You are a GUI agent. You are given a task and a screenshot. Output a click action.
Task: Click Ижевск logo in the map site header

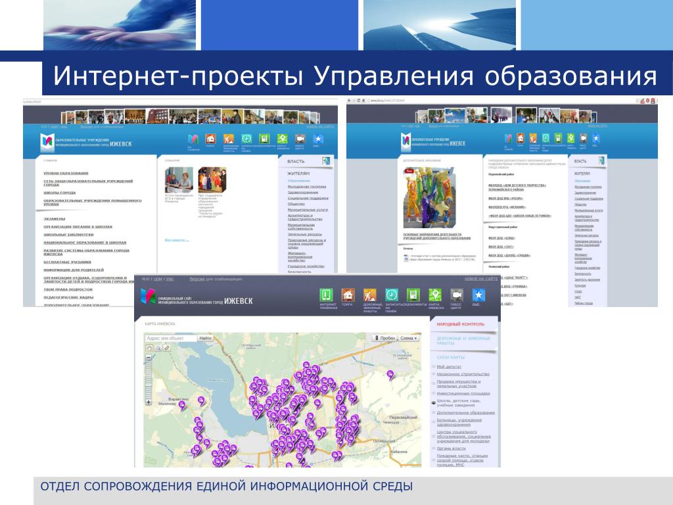(x=148, y=297)
